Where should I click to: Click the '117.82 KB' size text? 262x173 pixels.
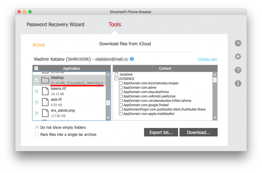(x=58, y=116)
